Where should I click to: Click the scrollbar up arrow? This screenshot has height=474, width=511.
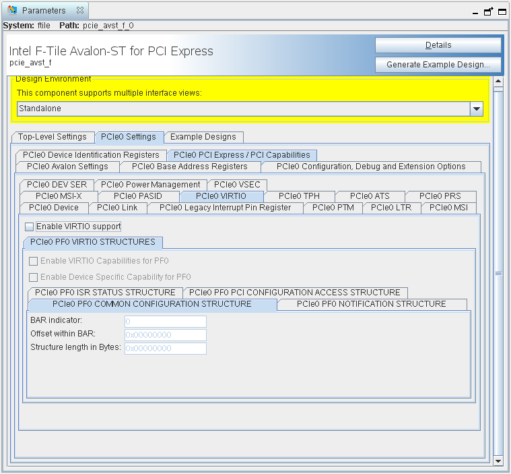pos(498,82)
